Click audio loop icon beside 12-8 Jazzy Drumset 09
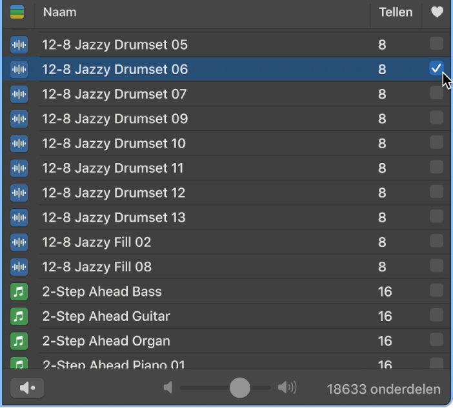The height and width of the screenshot is (408, 453). (19, 119)
